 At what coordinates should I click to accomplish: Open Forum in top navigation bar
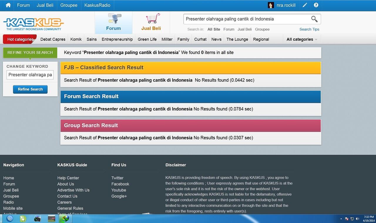pyautogui.click(x=23, y=5)
